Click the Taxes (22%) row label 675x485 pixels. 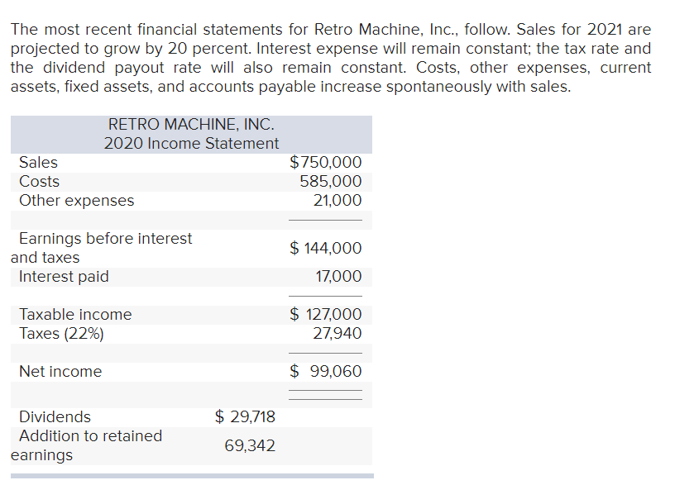(x=61, y=333)
